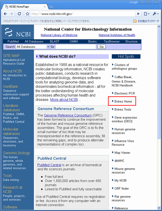Click the PubMed Central section heading
Screen dimensions: 162x211
[x=52, y=158]
